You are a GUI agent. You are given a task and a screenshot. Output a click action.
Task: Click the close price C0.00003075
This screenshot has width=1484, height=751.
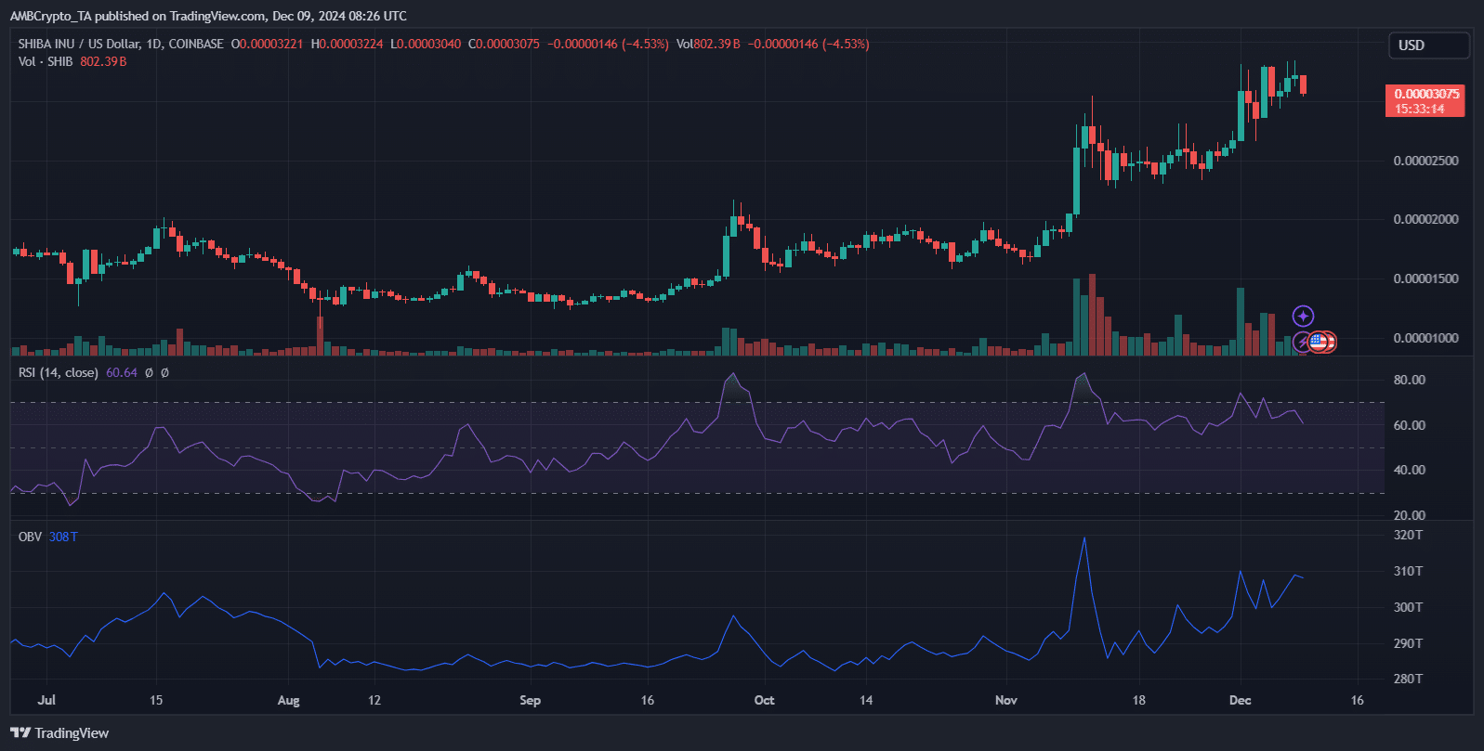(504, 44)
